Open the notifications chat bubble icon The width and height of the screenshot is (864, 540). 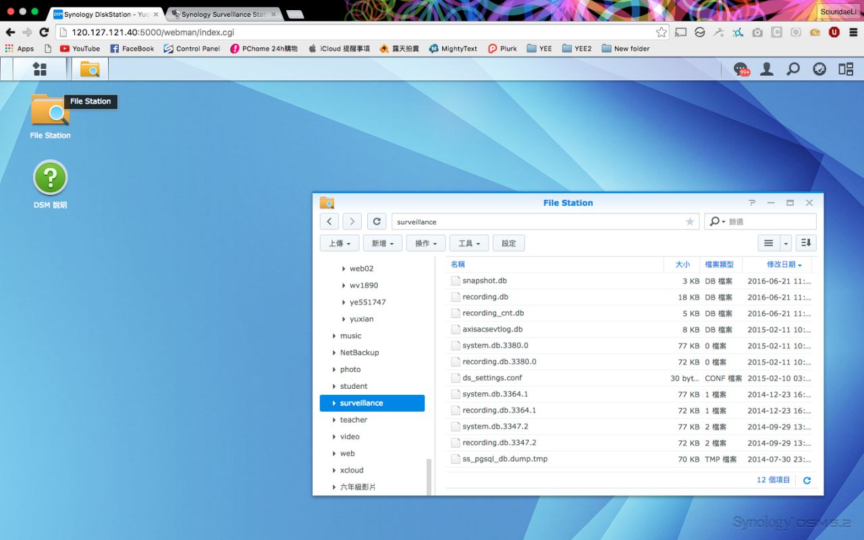click(741, 69)
